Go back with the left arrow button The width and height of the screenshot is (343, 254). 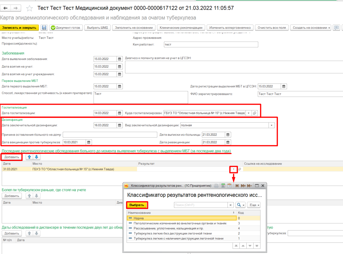(5, 8)
